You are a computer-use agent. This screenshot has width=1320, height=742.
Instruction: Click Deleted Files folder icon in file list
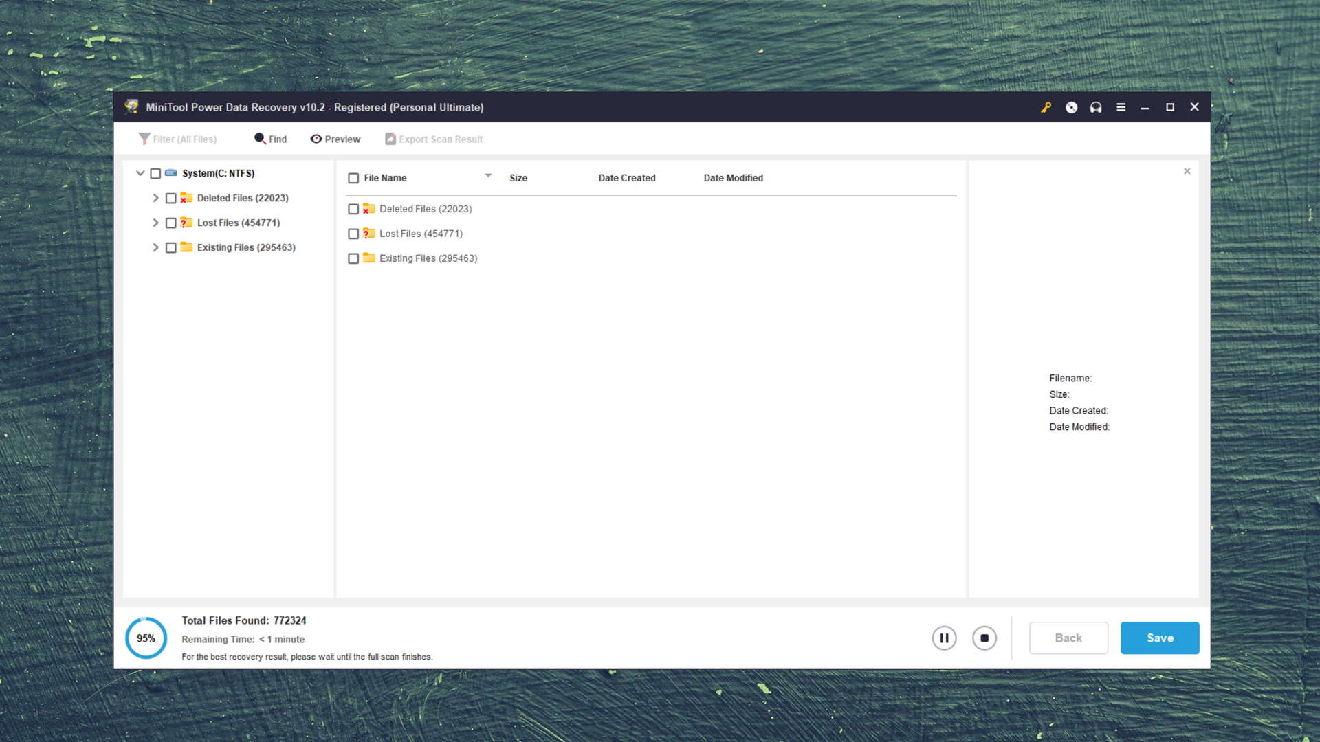coord(369,209)
